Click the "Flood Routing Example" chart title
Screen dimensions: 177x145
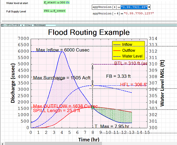pos(88,32)
